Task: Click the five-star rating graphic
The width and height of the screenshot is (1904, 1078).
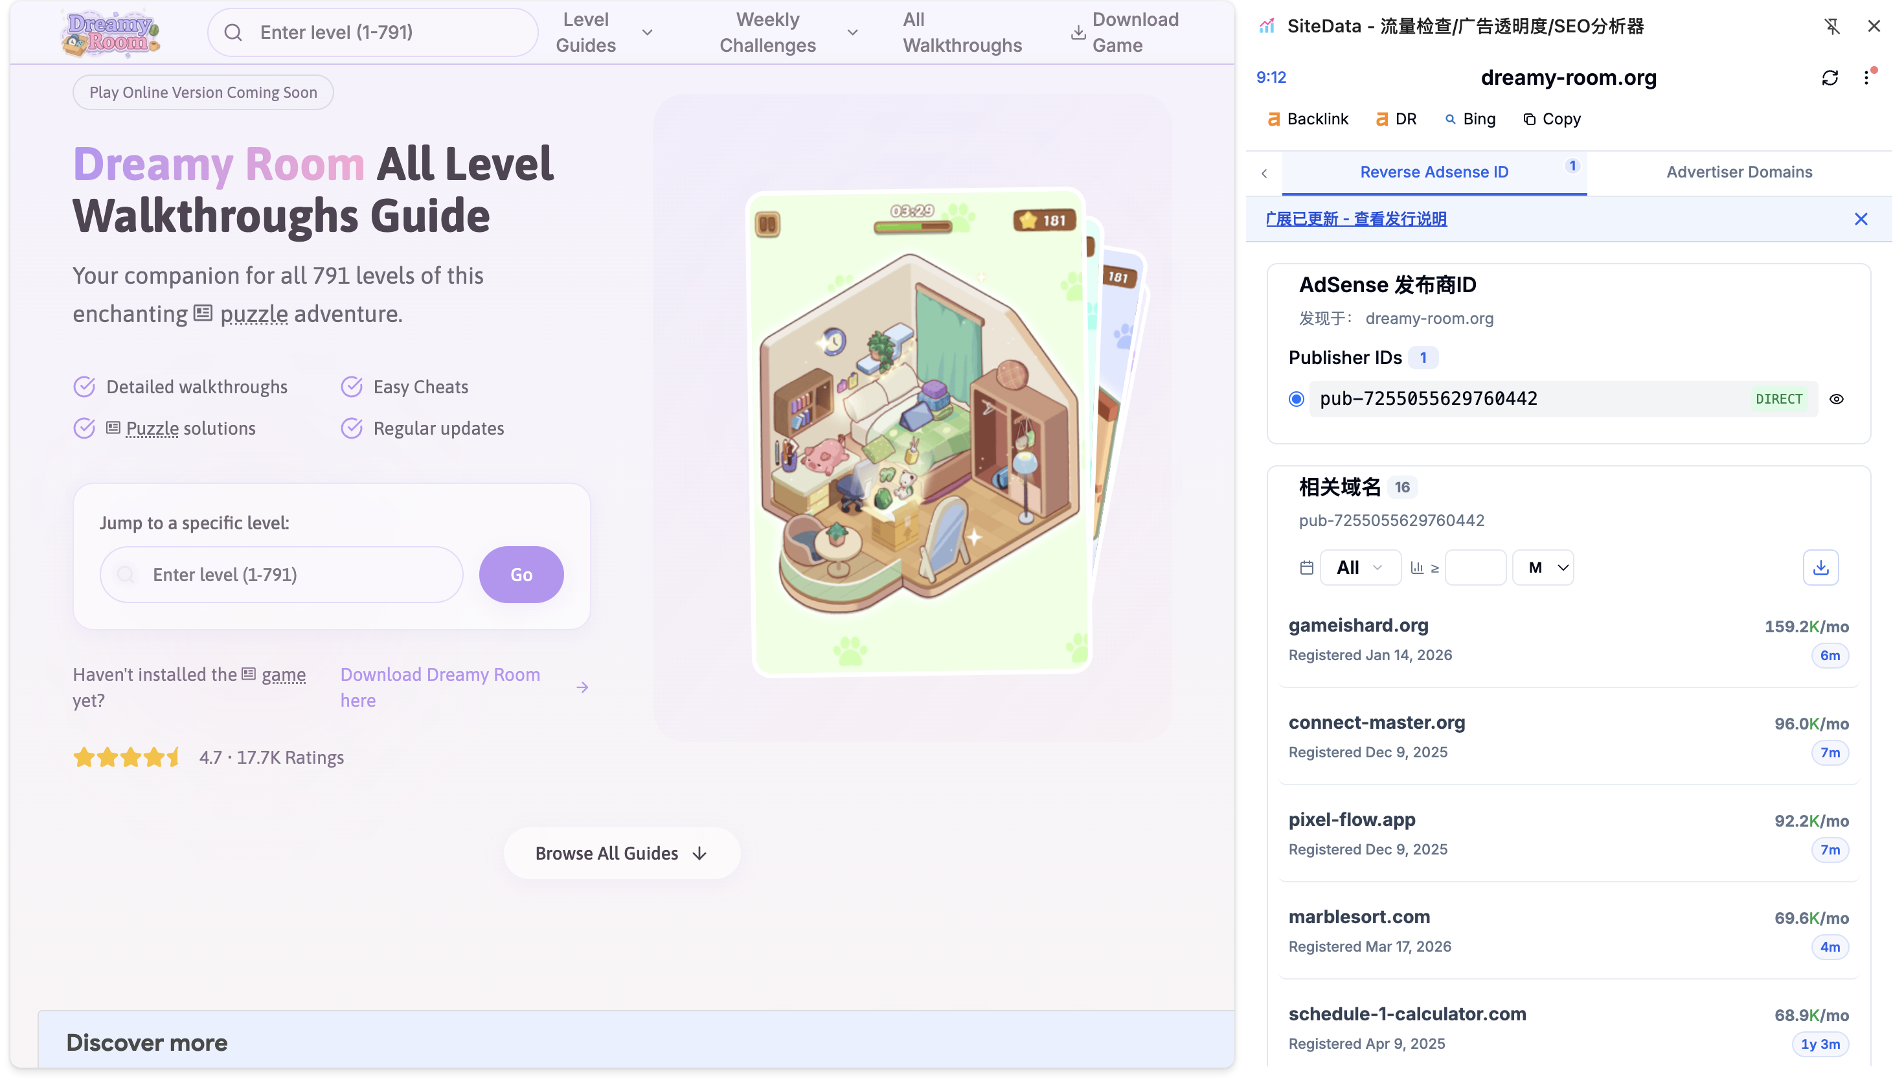Action: (x=126, y=757)
